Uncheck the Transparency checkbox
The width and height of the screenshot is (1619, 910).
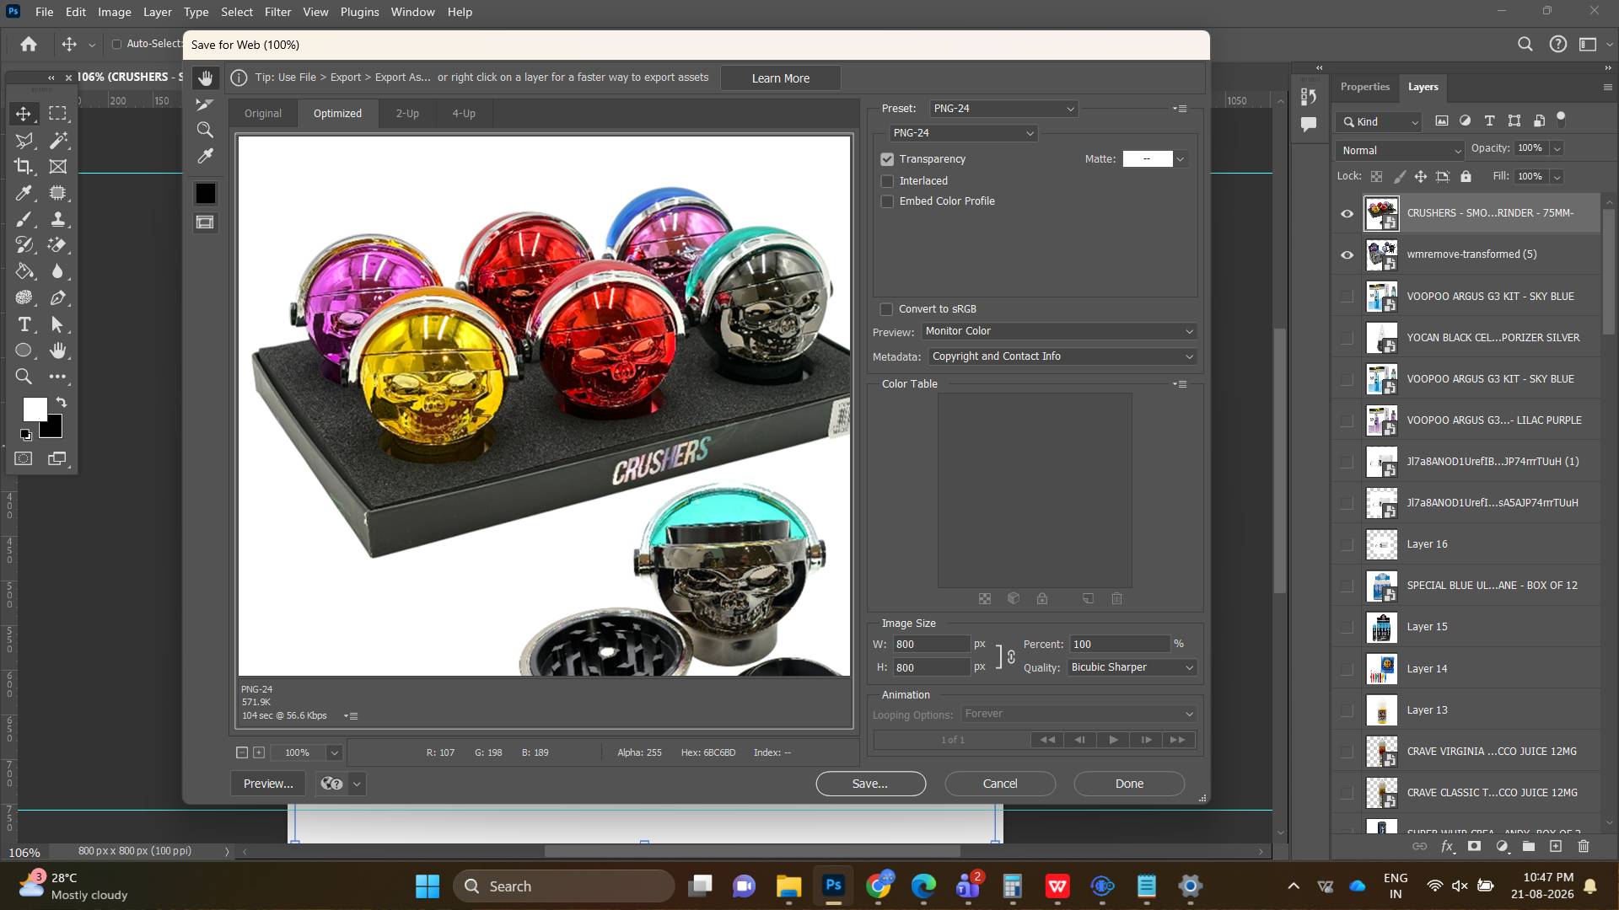pyautogui.click(x=887, y=159)
